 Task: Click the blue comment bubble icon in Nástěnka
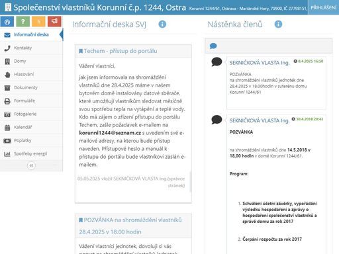pyautogui.click(x=213, y=46)
